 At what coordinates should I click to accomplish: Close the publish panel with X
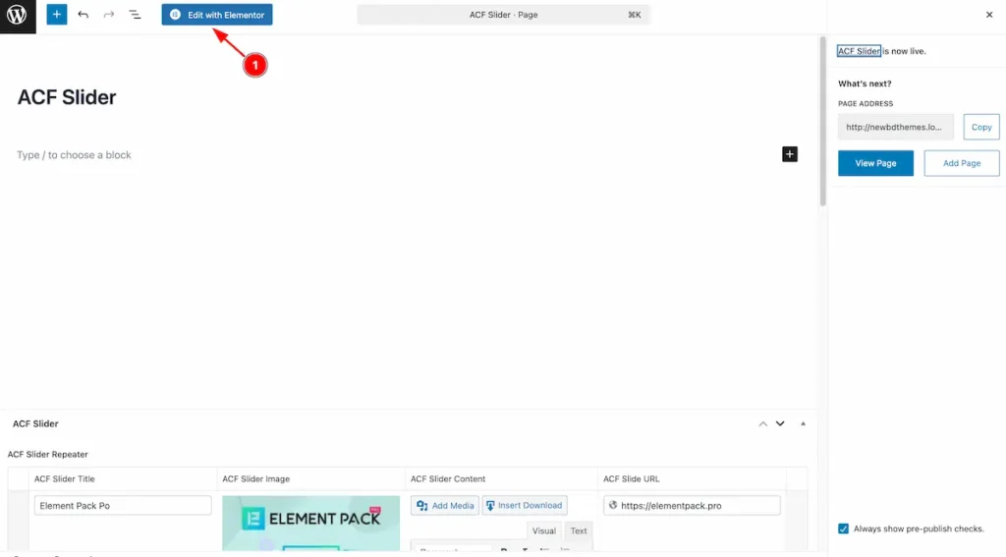point(988,15)
